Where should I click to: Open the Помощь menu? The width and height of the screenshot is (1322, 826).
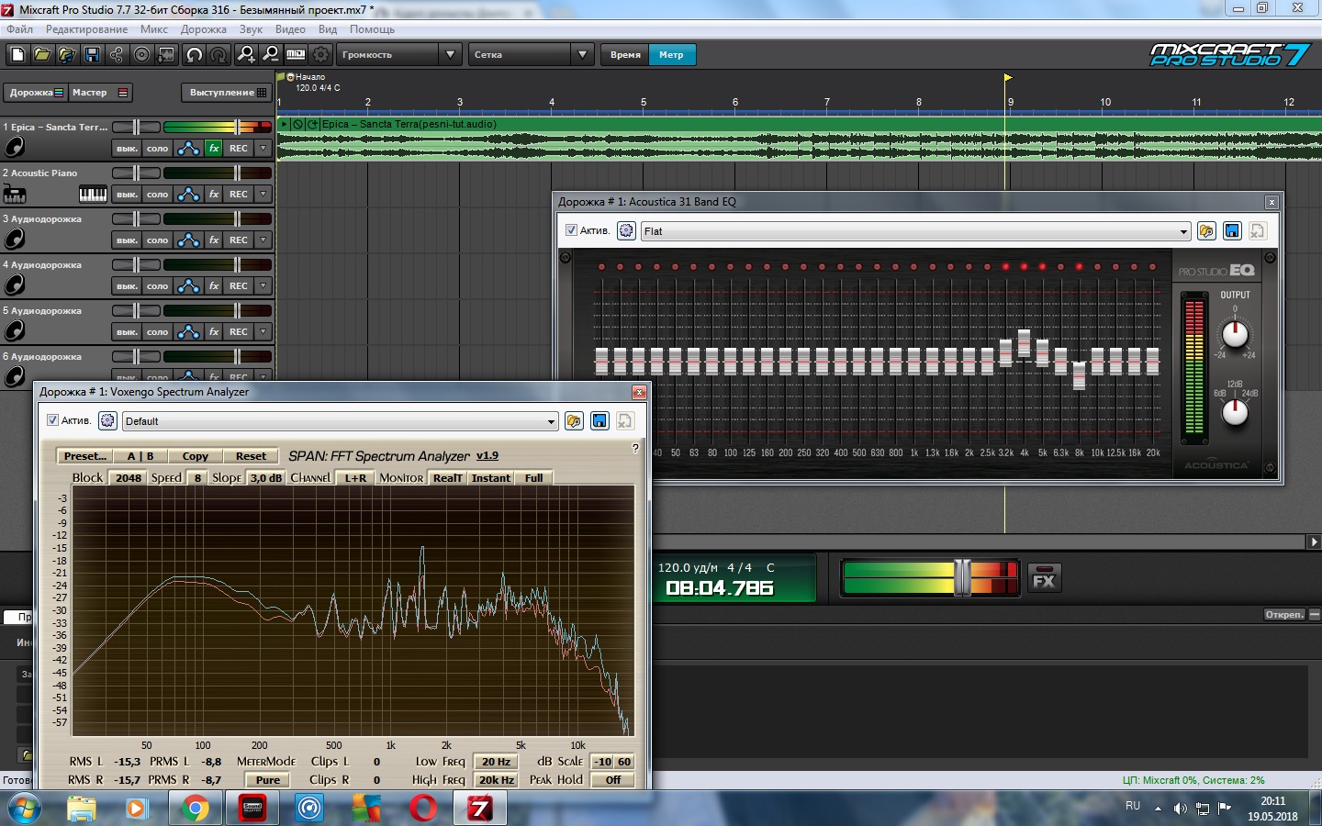coord(372,29)
